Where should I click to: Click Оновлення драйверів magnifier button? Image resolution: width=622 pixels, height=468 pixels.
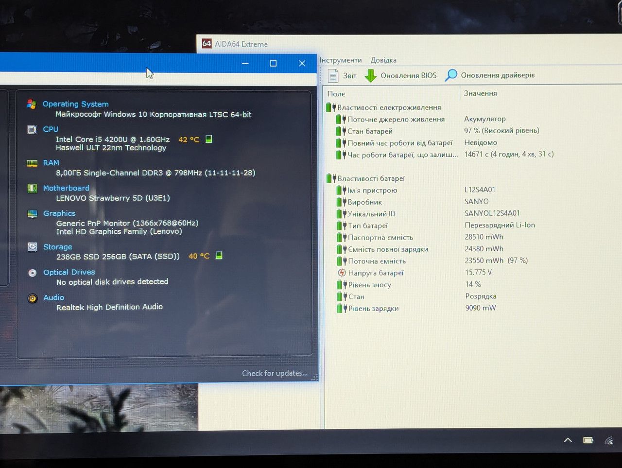pos(490,75)
